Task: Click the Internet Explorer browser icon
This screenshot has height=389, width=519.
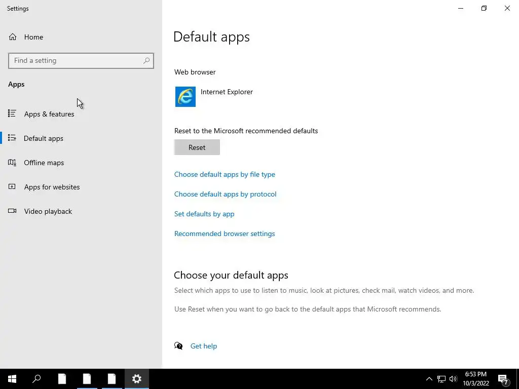Action: [186, 97]
